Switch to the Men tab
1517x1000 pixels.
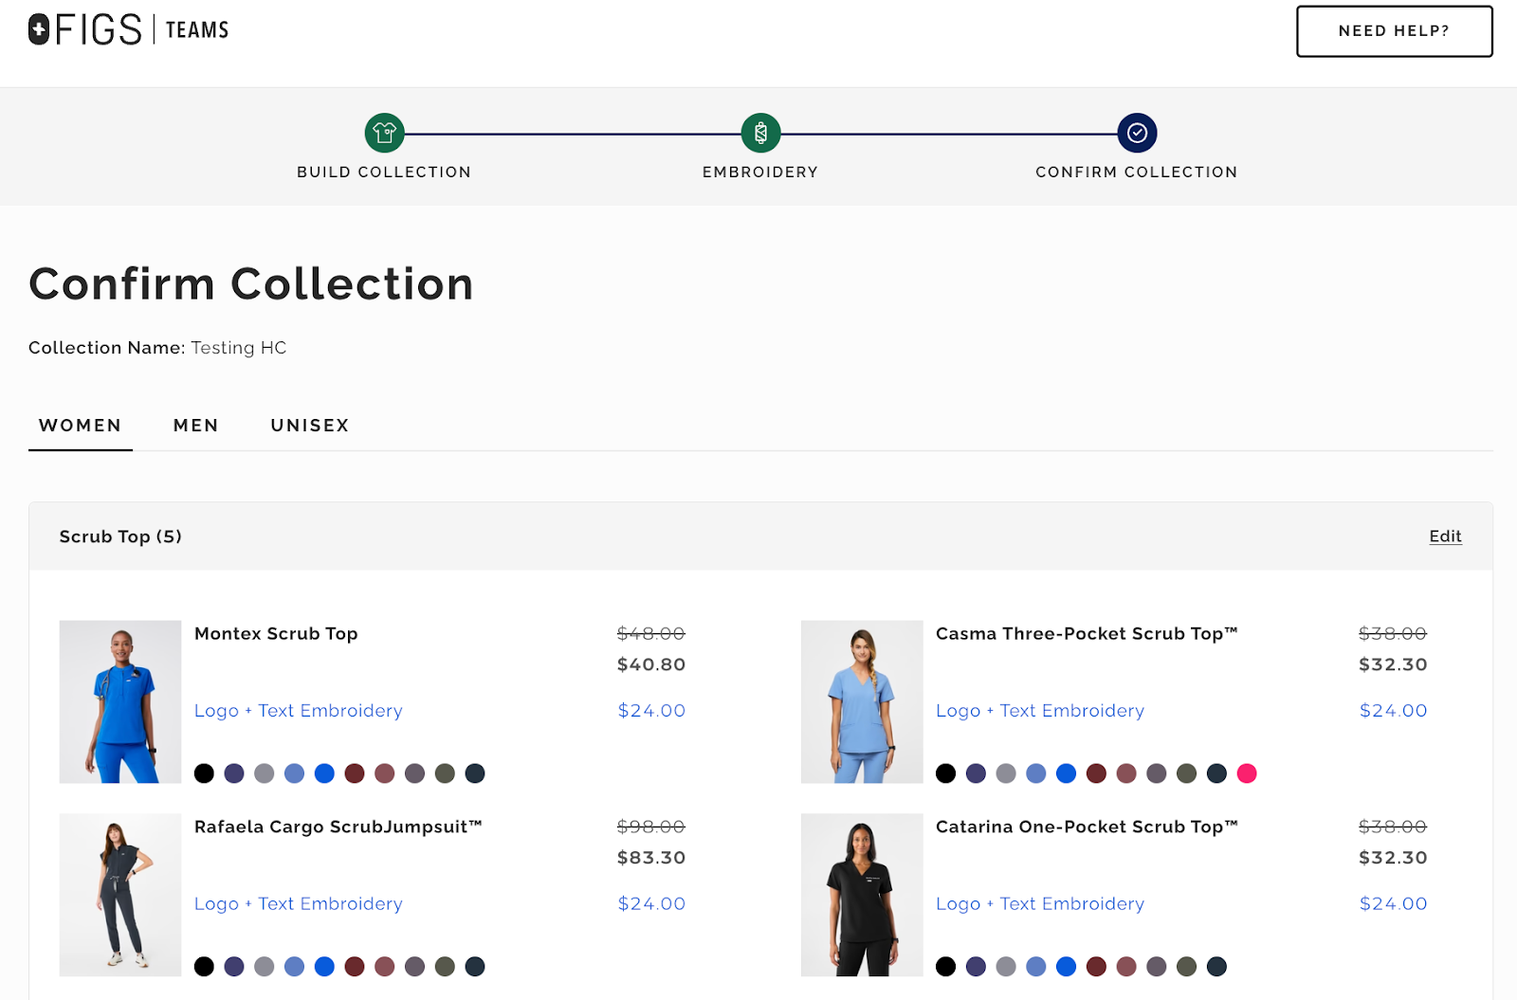coord(196,426)
